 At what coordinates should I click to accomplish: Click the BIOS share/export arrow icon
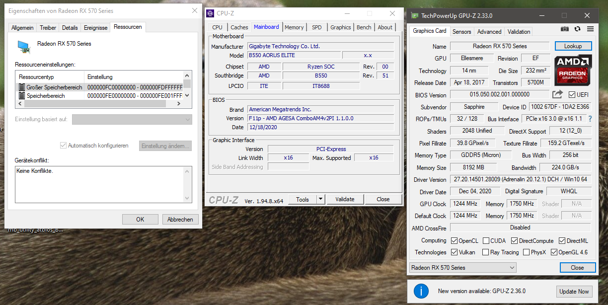pos(557,94)
